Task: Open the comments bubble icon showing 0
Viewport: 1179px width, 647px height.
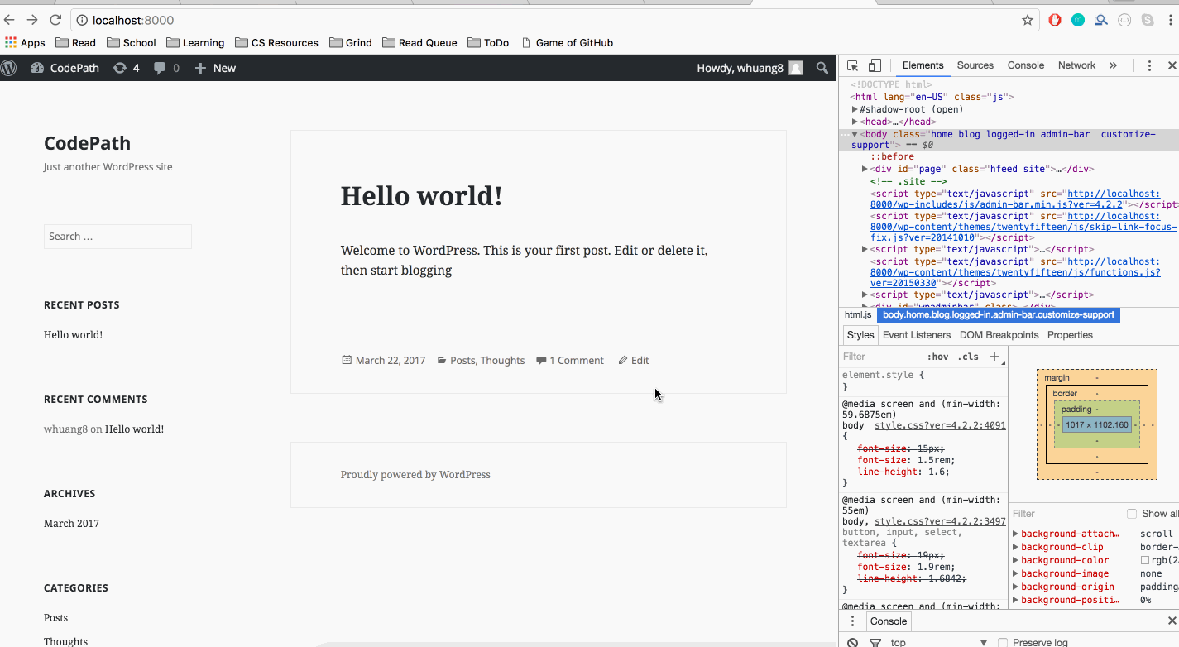Action: [166, 68]
